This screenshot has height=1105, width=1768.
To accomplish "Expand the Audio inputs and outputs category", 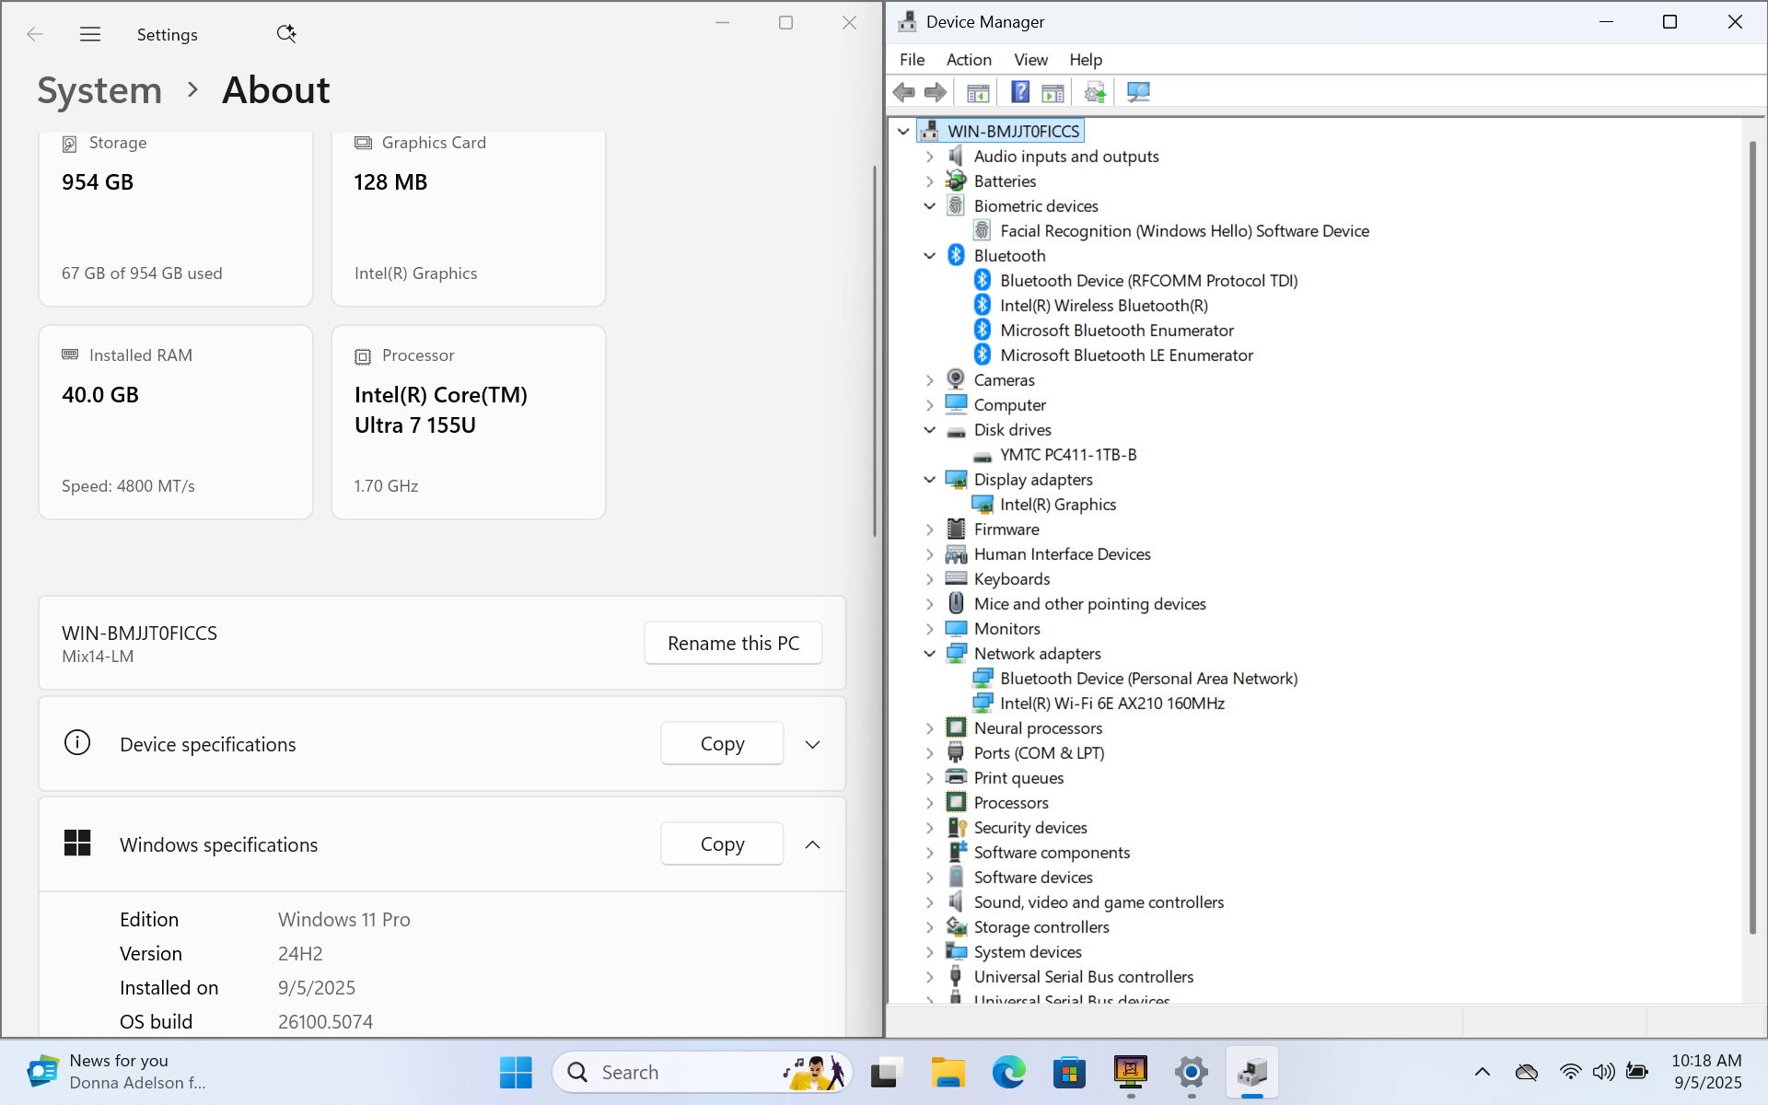I will [x=929, y=157].
